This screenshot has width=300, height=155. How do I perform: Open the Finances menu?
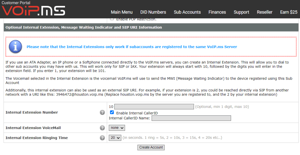tap(217, 12)
